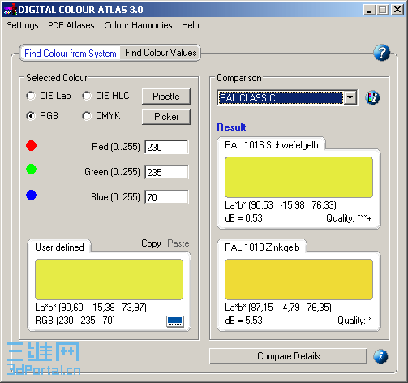The width and height of the screenshot is (408, 383).
Task: Select the RGB radio button
Action: pyautogui.click(x=31, y=116)
